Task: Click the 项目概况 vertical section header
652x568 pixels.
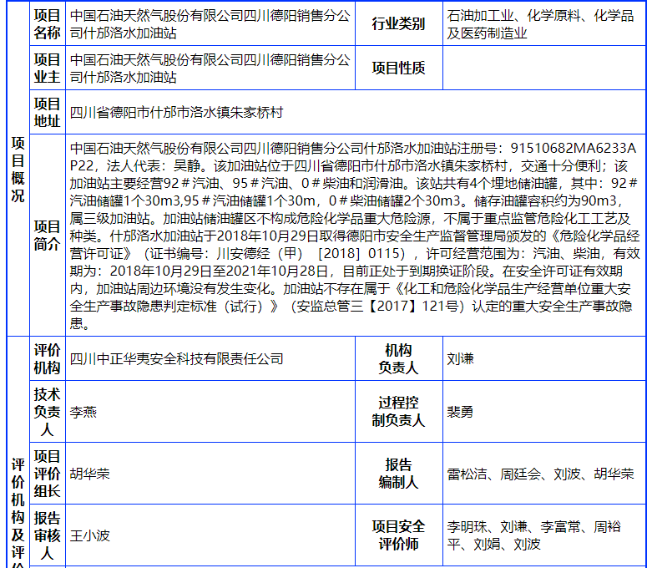Action: tap(18, 168)
